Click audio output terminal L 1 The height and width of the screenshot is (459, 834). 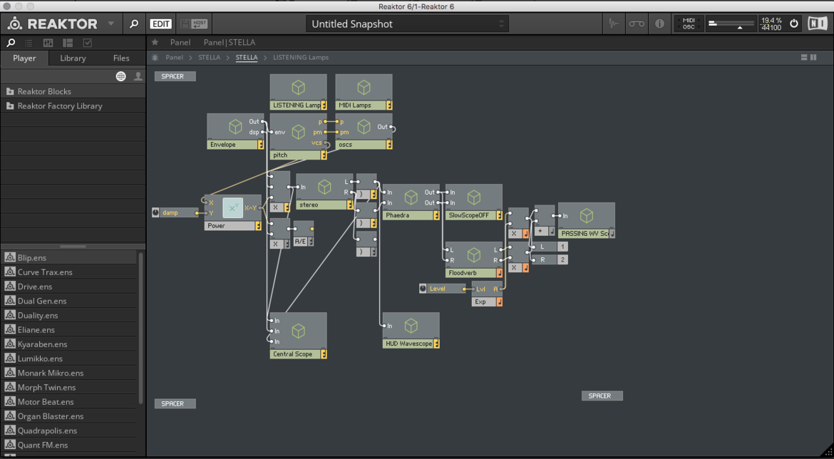[x=550, y=247]
